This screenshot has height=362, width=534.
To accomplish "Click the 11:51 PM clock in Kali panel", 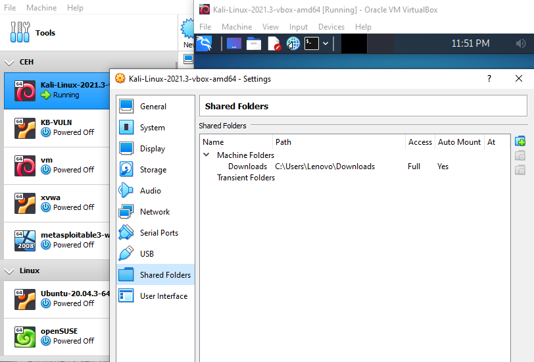I will point(470,43).
